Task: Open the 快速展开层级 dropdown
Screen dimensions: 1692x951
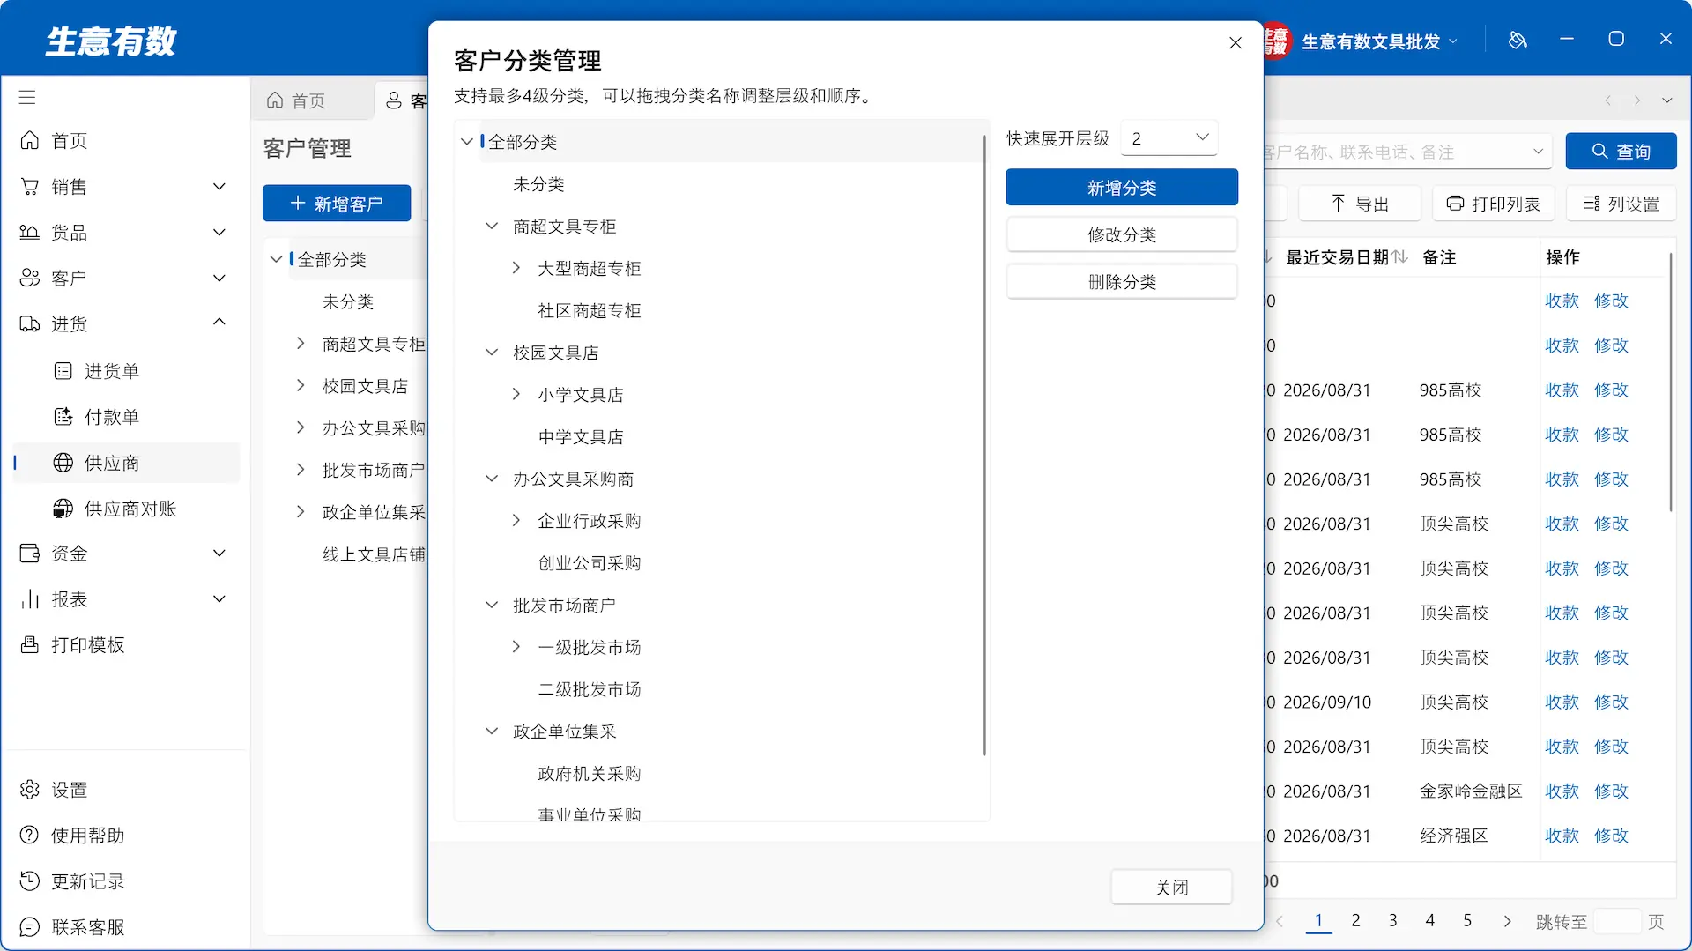Action: click(x=1169, y=137)
